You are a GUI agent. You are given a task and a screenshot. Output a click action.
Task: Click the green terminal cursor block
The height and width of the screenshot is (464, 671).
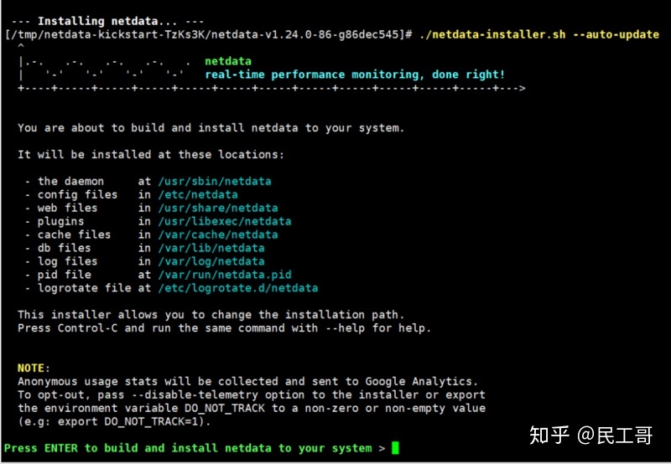(x=395, y=448)
